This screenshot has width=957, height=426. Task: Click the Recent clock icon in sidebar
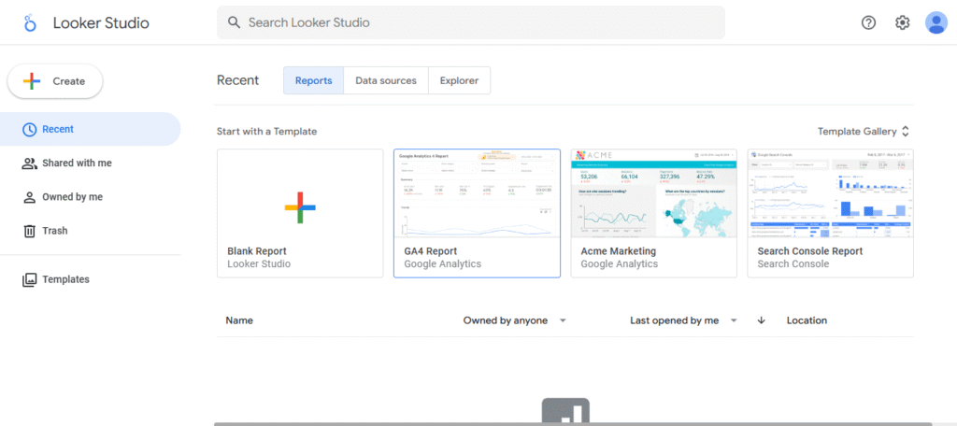(x=30, y=130)
